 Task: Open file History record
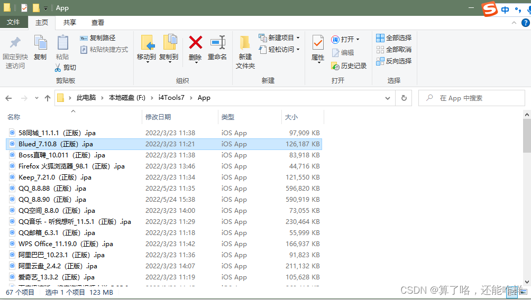(x=349, y=66)
